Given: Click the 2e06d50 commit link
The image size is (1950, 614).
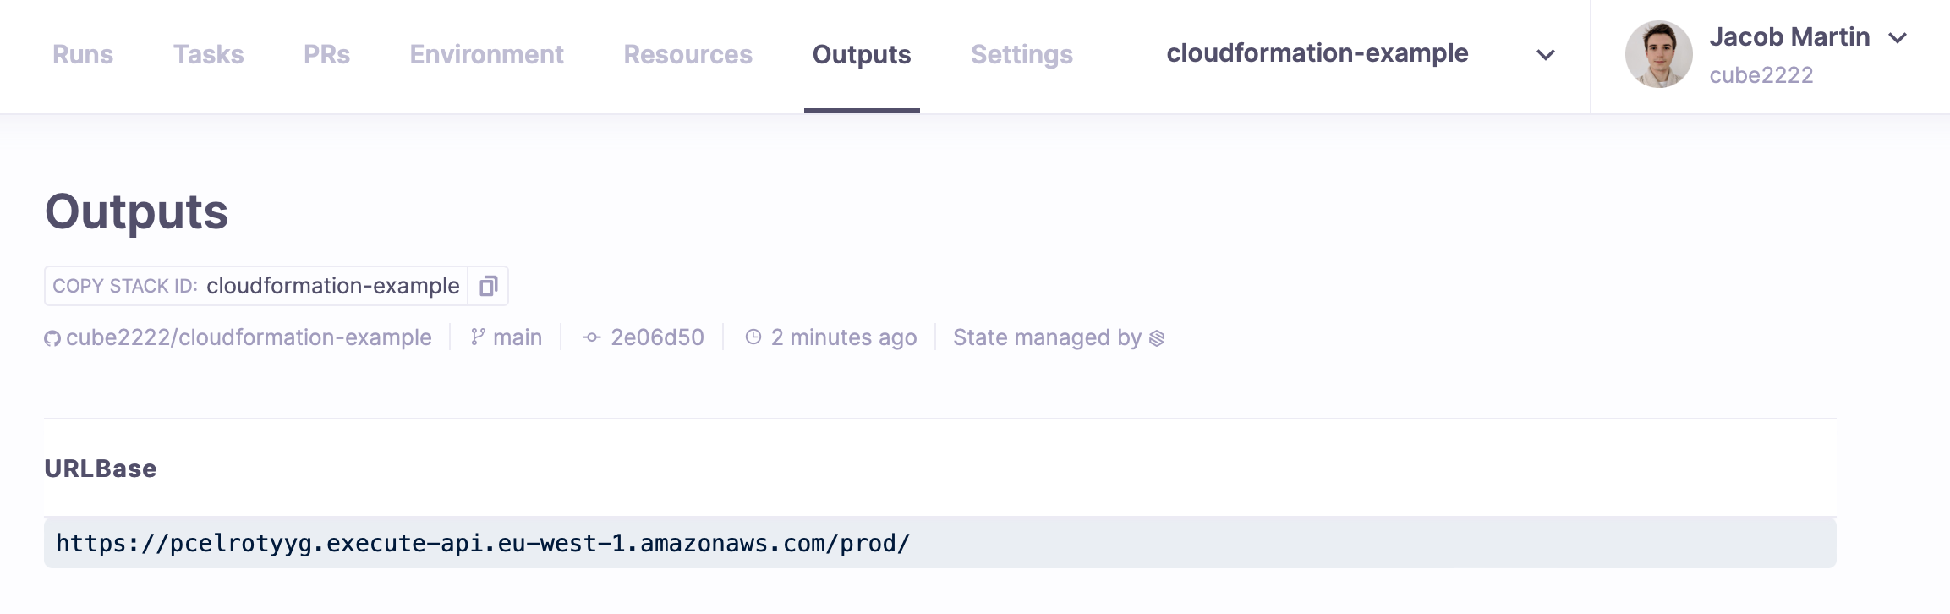Looking at the screenshot, I should coord(656,337).
